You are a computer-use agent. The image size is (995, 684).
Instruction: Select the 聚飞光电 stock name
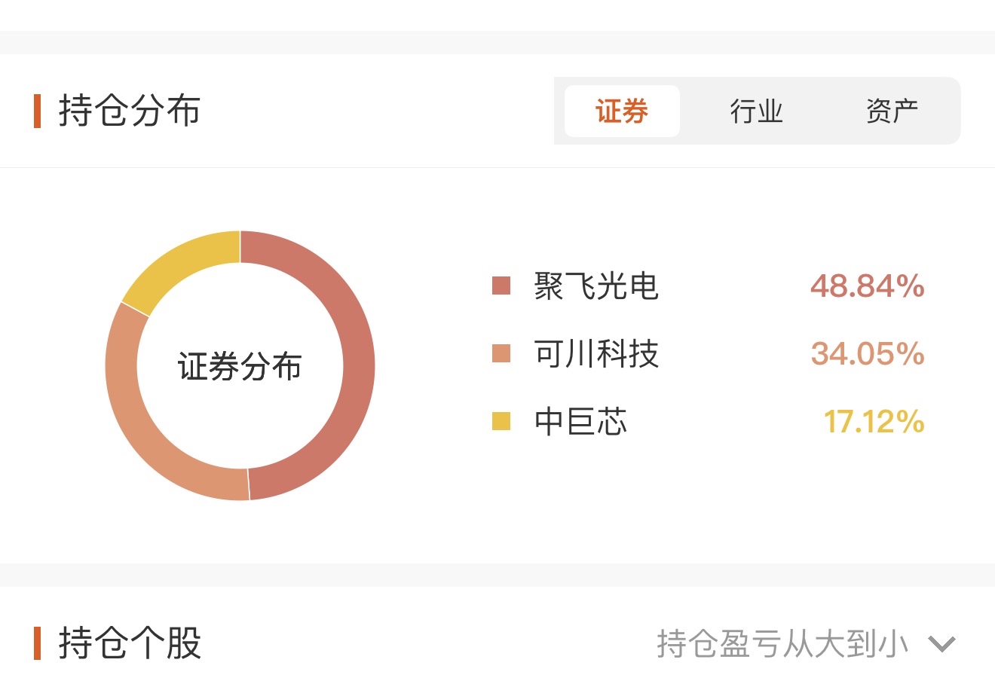click(596, 286)
